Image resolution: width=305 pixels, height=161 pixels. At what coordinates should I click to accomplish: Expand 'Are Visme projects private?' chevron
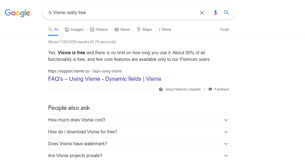pos(226,156)
